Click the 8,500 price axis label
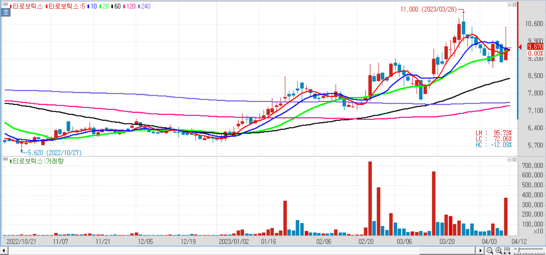This screenshot has width=546, height=255. click(x=536, y=76)
